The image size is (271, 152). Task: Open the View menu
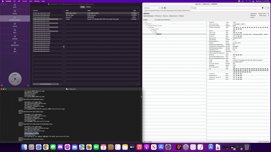[31, 1]
